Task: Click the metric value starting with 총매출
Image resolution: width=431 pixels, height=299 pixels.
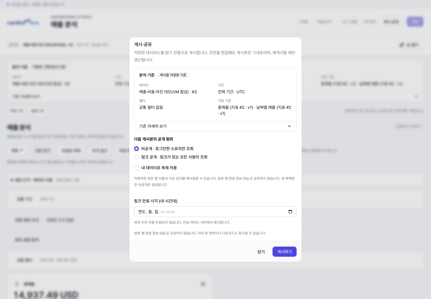Action: coord(254,110)
